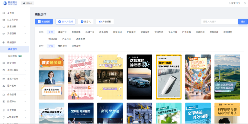The image size is (248, 124).
Task: Select 模板创作 in the sidebar
Action: (14, 49)
